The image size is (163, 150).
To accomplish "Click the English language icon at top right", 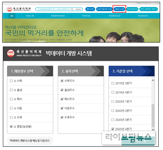I will 153,4.
